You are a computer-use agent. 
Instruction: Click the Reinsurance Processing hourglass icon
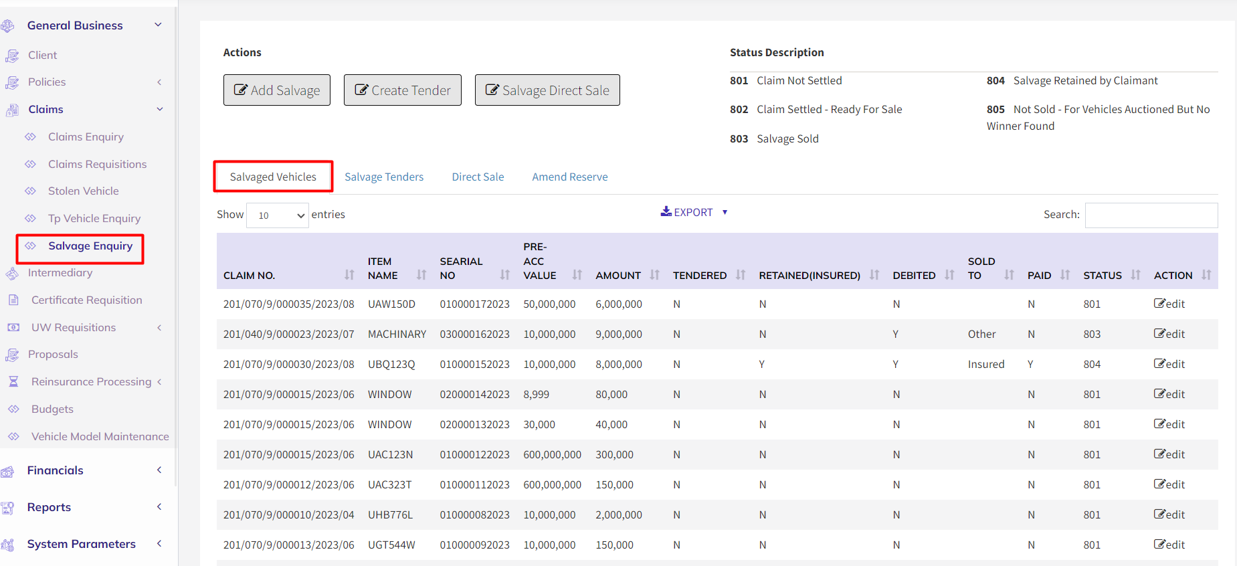tap(13, 382)
